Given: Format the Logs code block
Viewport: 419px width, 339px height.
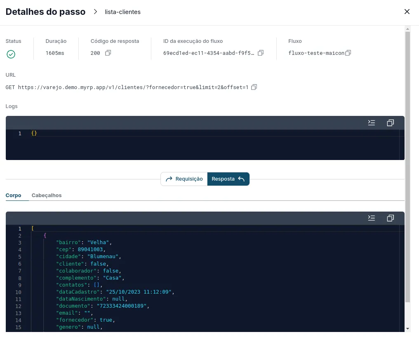Looking at the screenshot, I should click(x=372, y=122).
